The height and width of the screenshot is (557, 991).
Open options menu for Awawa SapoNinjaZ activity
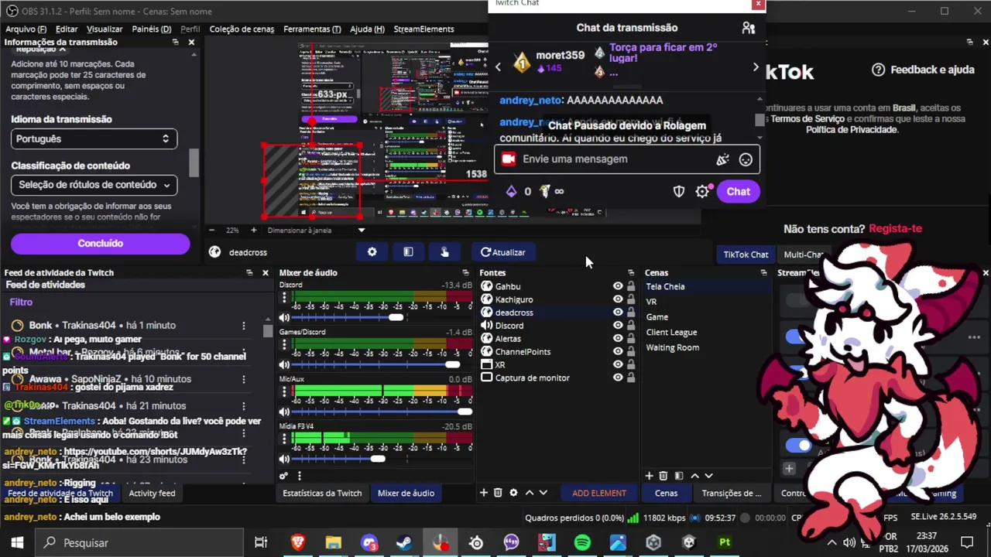click(243, 379)
